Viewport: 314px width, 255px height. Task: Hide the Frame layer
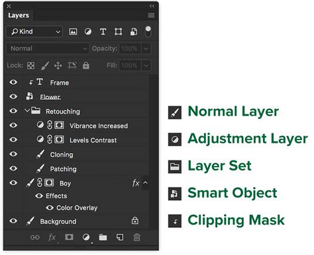(13, 83)
